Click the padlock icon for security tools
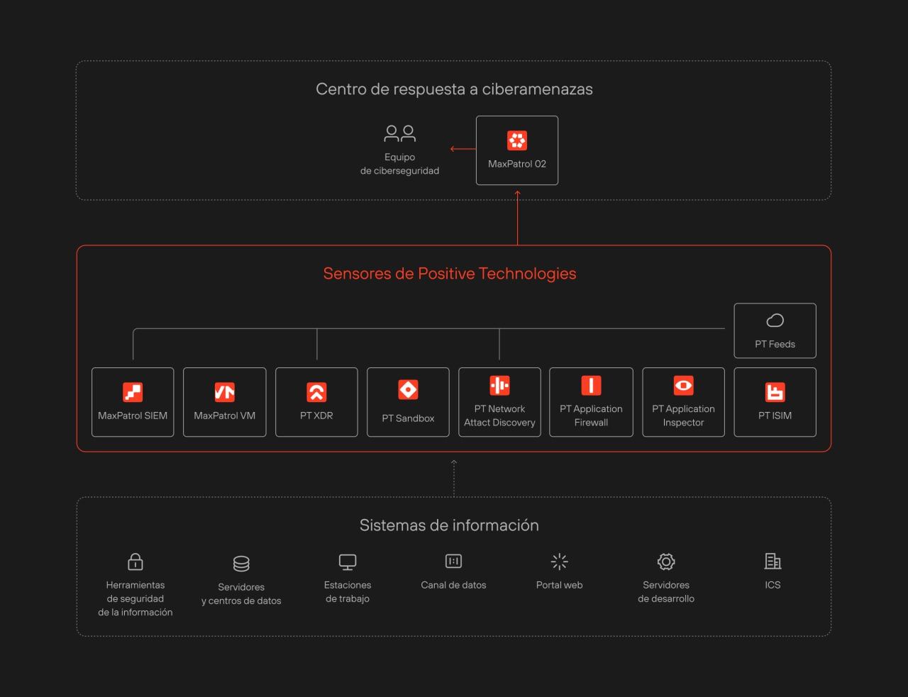The height and width of the screenshot is (697, 908). 135,562
